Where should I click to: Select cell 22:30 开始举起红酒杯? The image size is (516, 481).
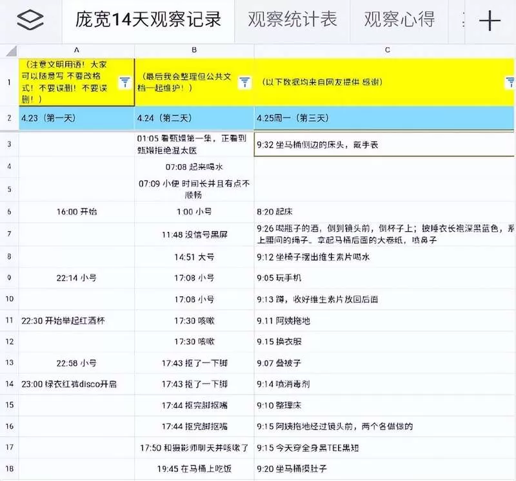76,321
